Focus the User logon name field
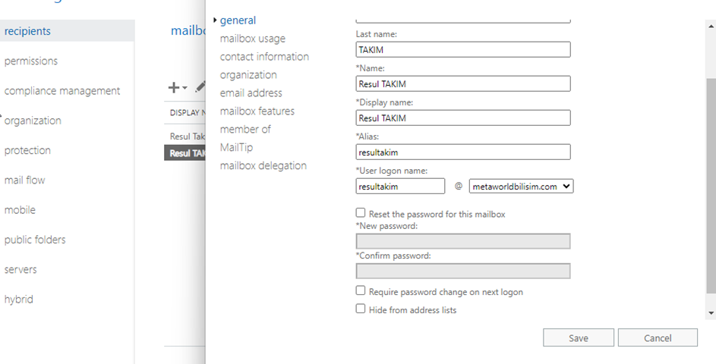716x364 pixels. pyautogui.click(x=400, y=186)
